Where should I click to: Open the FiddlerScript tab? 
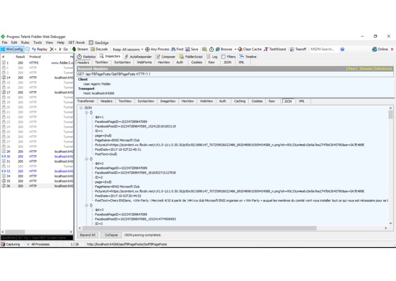coord(191,57)
